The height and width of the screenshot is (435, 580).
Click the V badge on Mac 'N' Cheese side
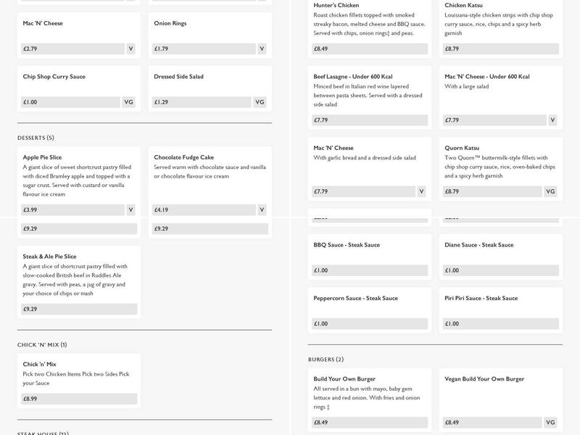pyautogui.click(x=130, y=49)
